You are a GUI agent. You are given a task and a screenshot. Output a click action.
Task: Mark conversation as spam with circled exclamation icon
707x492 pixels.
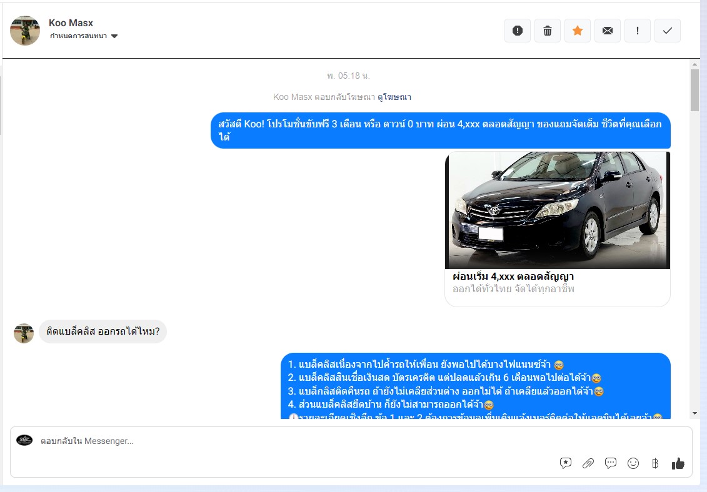(x=517, y=31)
